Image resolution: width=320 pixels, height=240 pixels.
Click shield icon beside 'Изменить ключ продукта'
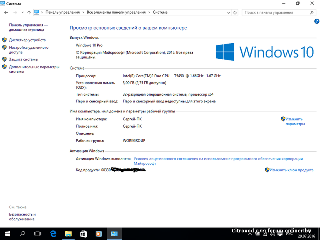[267, 170]
